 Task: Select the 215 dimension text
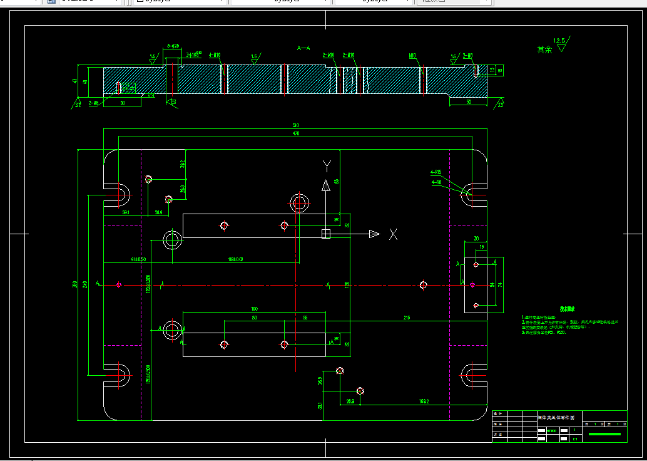click(x=407, y=318)
